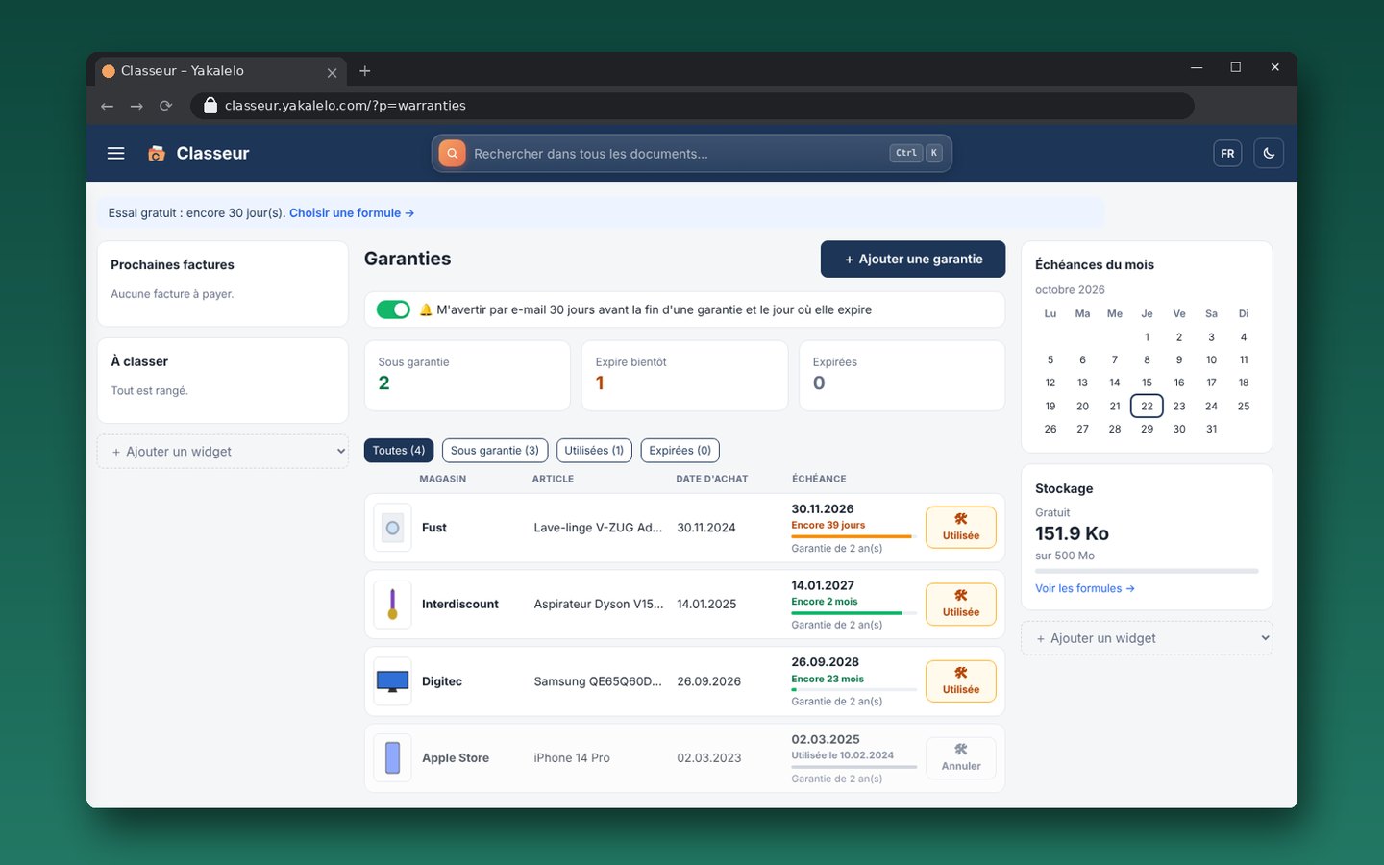Open a new browser tab
Image resolution: width=1384 pixels, height=865 pixels.
click(x=364, y=71)
